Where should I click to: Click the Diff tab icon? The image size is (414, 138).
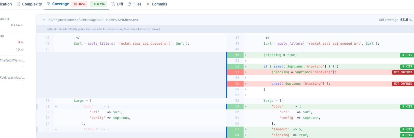coord(113,4)
